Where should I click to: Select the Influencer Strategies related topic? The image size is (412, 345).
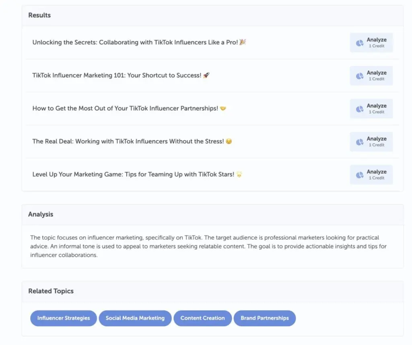click(64, 318)
